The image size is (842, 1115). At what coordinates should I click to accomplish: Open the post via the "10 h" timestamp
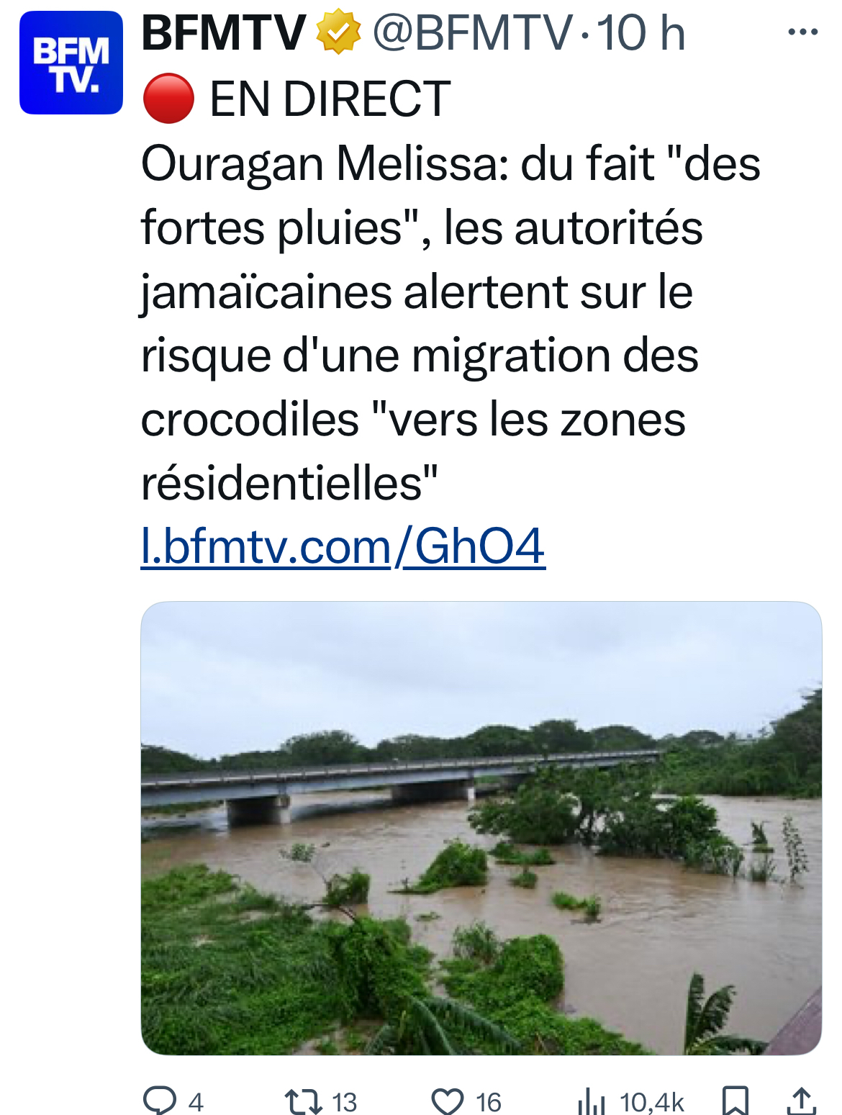coord(640,33)
